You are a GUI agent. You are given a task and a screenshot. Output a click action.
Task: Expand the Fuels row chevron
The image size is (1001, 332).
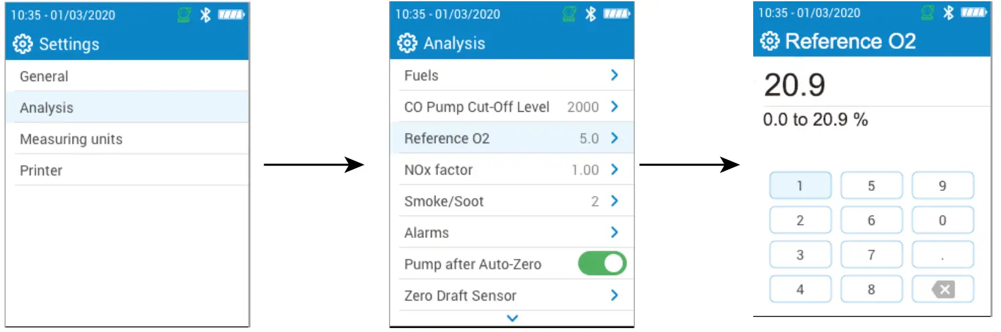click(614, 75)
